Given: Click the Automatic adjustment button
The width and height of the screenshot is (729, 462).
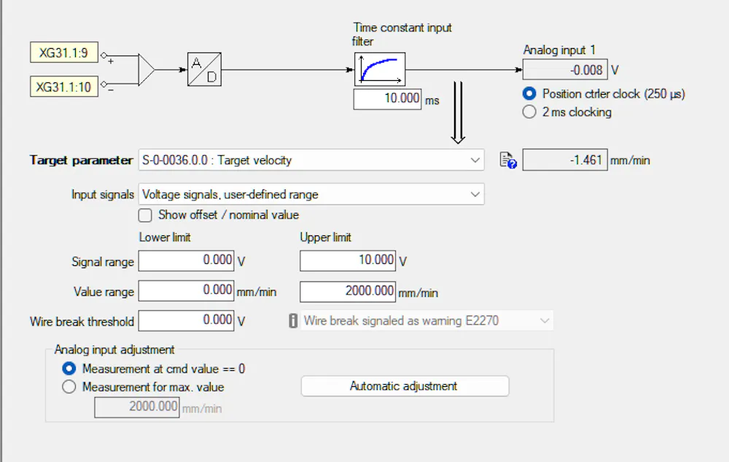Looking at the screenshot, I should click(x=405, y=386).
